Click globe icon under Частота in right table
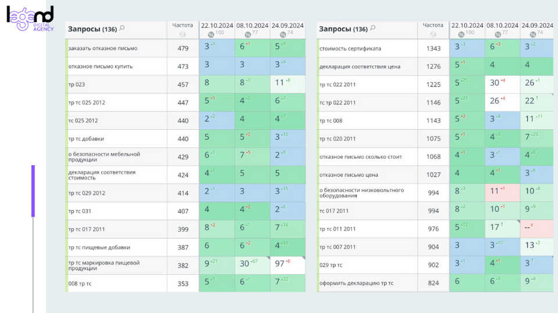 pos(433,34)
